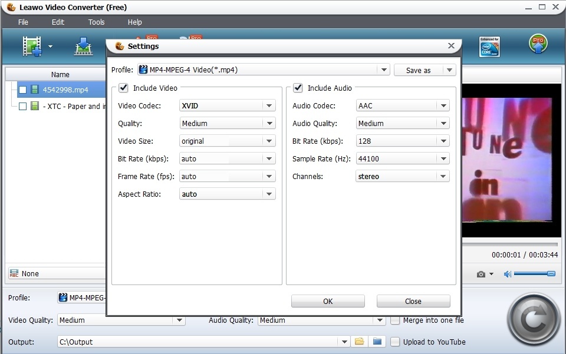
Task: Open the Tools menu
Action: point(96,22)
